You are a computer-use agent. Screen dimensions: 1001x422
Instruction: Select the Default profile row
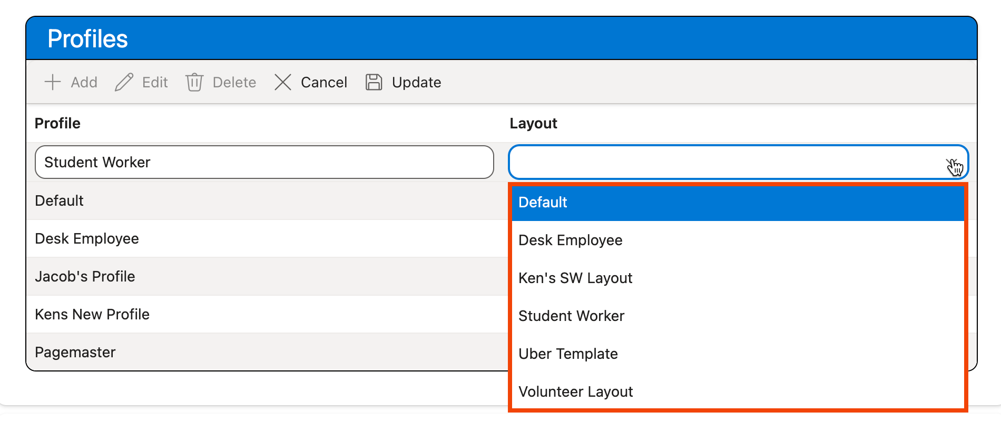click(59, 201)
